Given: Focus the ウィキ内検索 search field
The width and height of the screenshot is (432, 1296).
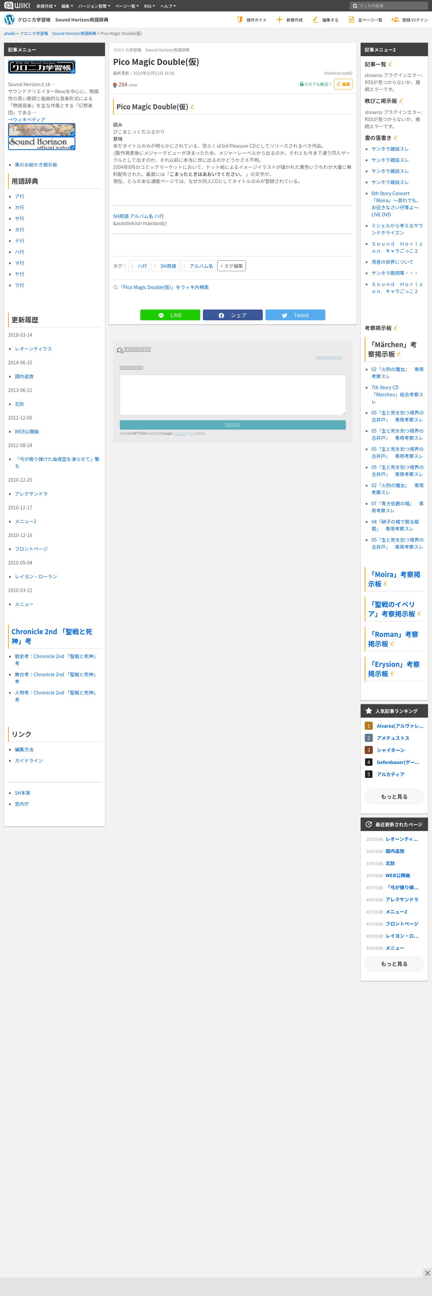Looking at the screenshot, I should pyautogui.click(x=389, y=6).
